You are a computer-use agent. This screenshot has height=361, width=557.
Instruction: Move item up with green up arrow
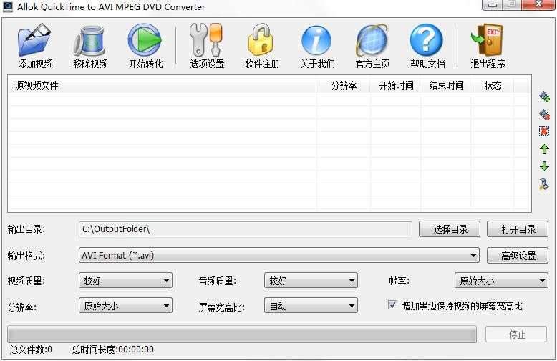(x=544, y=149)
